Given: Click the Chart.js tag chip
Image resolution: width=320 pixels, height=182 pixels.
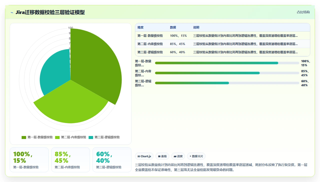Looking at the screenshot, I should 144,156.
